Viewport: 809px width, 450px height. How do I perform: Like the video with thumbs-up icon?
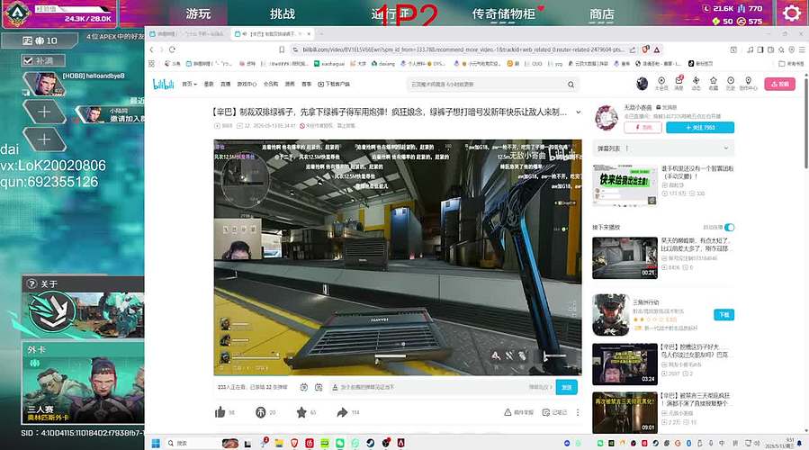220,412
